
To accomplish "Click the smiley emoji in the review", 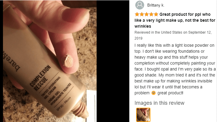I will [x=153, y=93].
